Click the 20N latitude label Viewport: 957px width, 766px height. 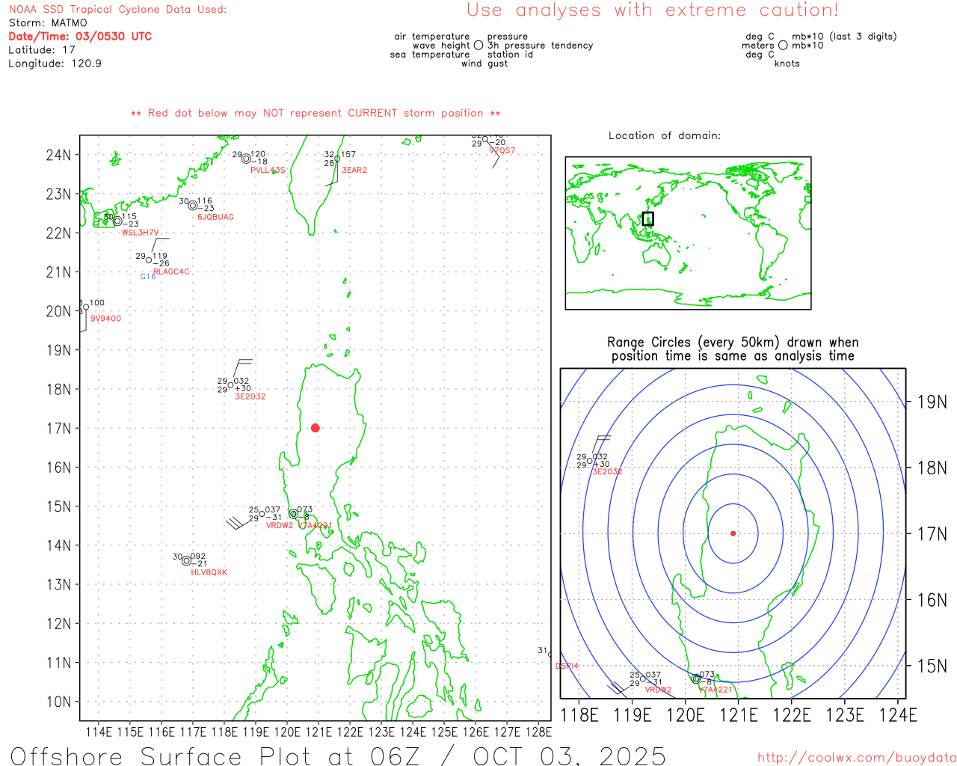coord(58,311)
